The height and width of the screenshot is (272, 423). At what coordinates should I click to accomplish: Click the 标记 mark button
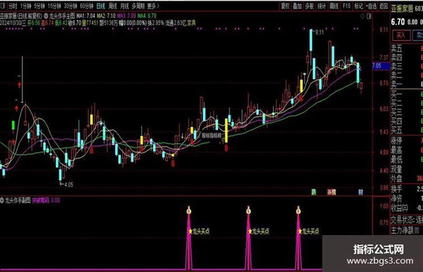359,6
